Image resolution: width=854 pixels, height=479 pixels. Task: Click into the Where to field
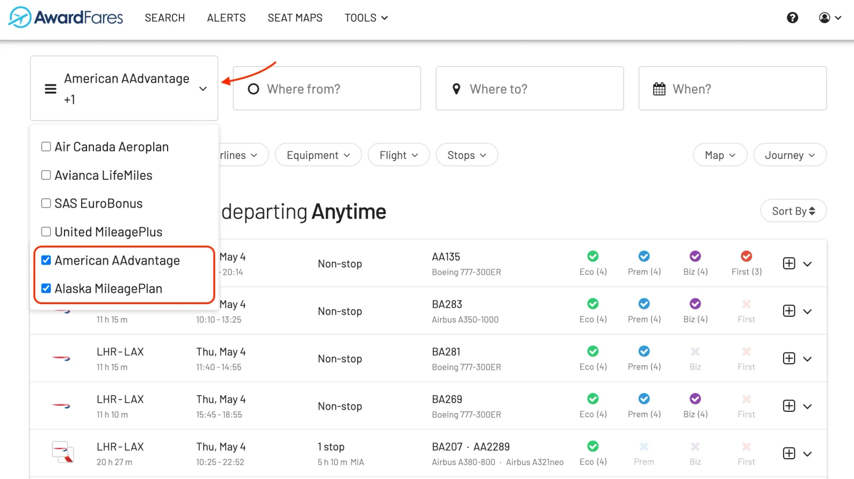pos(529,89)
